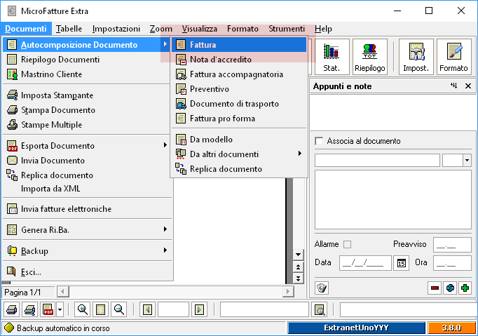
Task: Expand the Da altri documenti submenu
Action: click(x=300, y=154)
